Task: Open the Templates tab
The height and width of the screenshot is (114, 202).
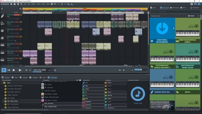Action: click(33, 78)
